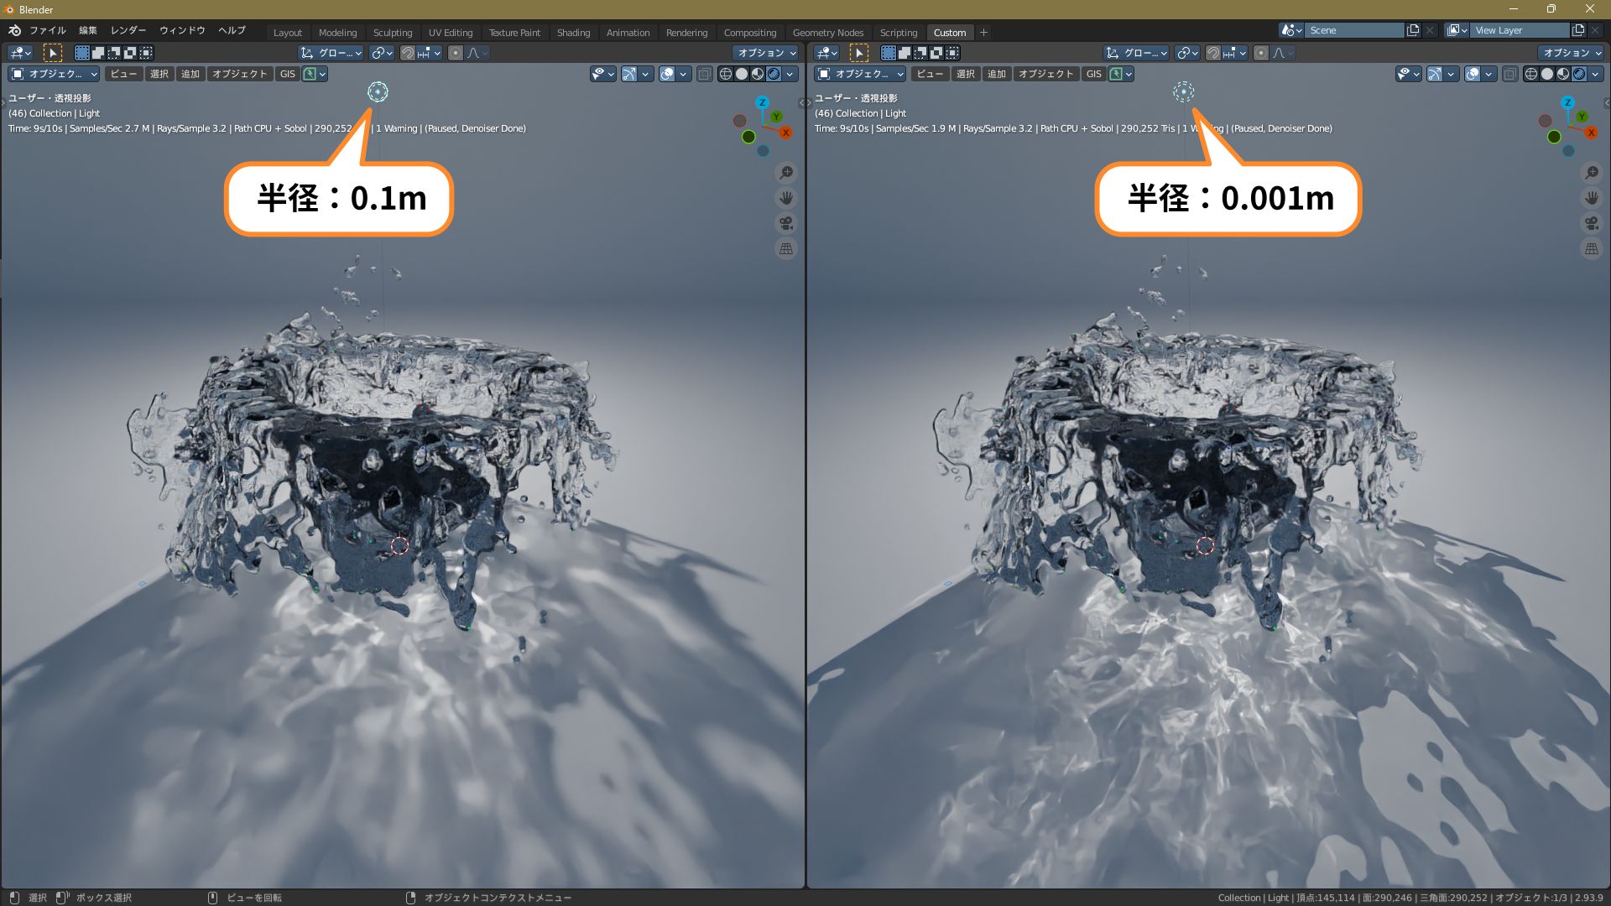
Task: Click the Scene name field
Action: tap(1353, 30)
